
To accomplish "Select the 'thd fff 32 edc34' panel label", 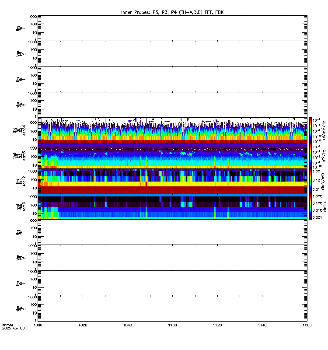I will [19, 130].
